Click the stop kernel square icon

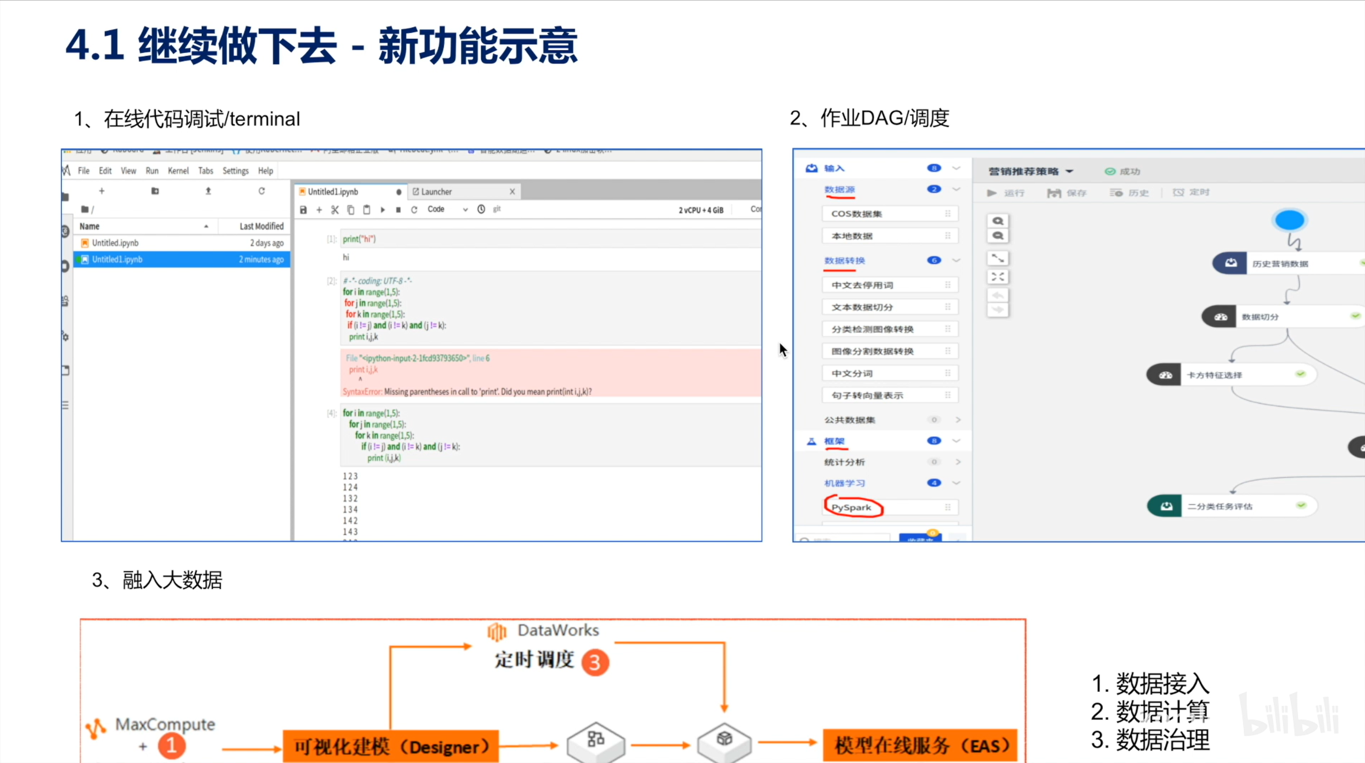point(398,210)
